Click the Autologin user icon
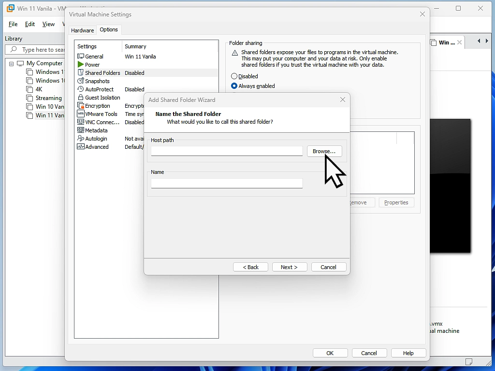The height and width of the screenshot is (371, 495). 81,139
